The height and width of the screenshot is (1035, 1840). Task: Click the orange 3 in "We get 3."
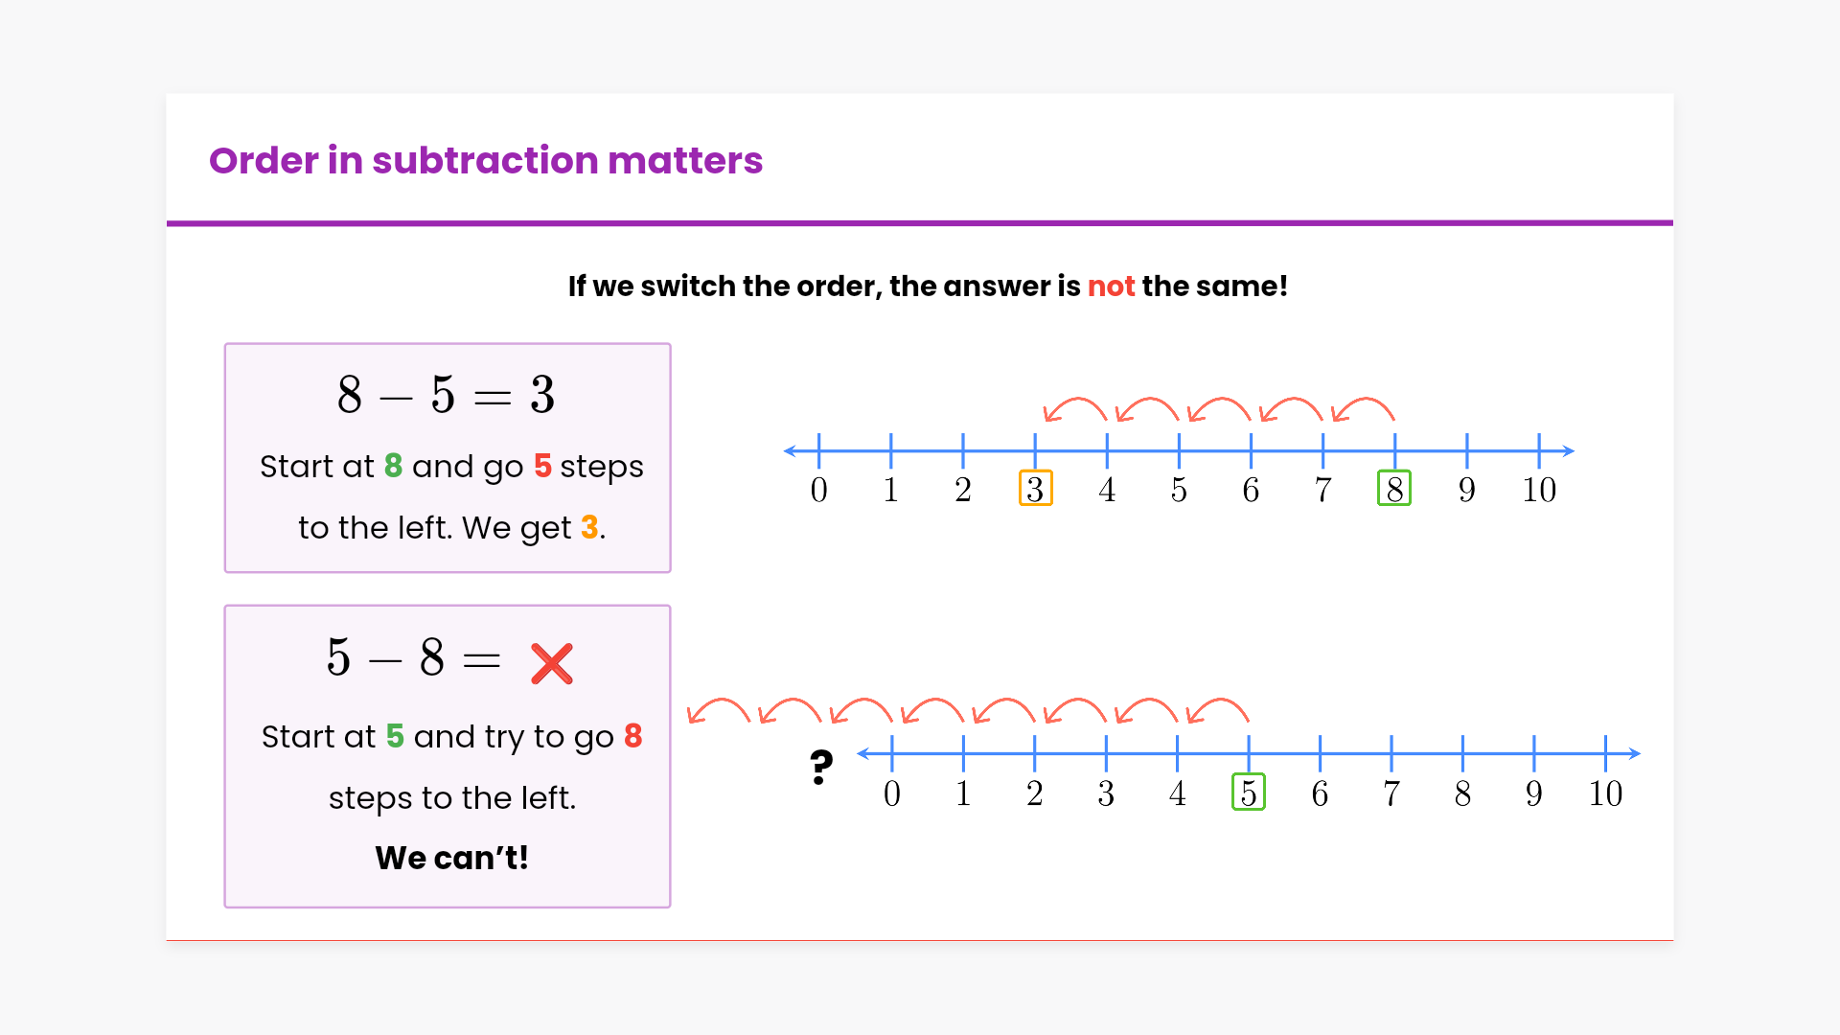[x=589, y=527]
